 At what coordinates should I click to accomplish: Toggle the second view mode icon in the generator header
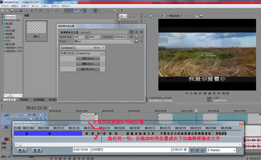pyautogui.click(x=137, y=32)
